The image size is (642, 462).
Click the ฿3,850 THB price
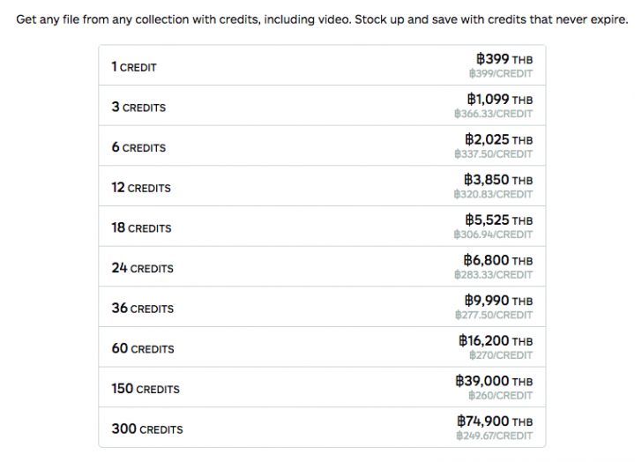coord(498,180)
